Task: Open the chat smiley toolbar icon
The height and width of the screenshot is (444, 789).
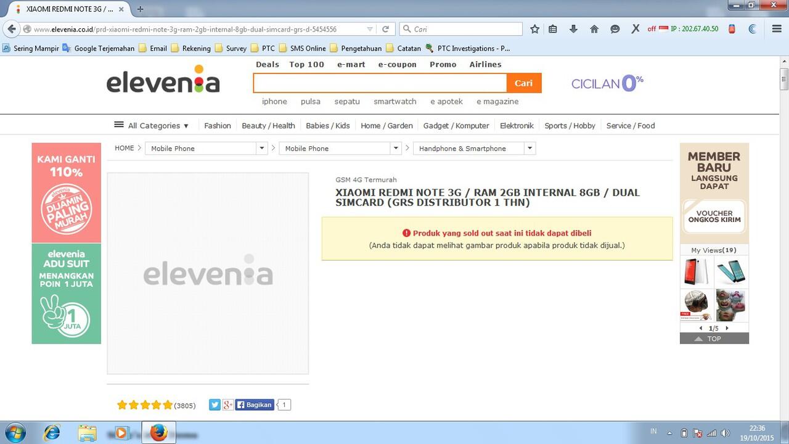Action: (x=615, y=29)
